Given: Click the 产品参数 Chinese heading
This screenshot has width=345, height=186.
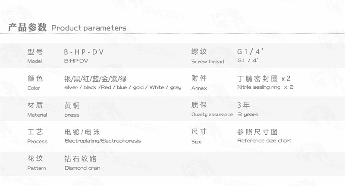Looking at the screenshot, I should pyautogui.click(x=27, y=28).
